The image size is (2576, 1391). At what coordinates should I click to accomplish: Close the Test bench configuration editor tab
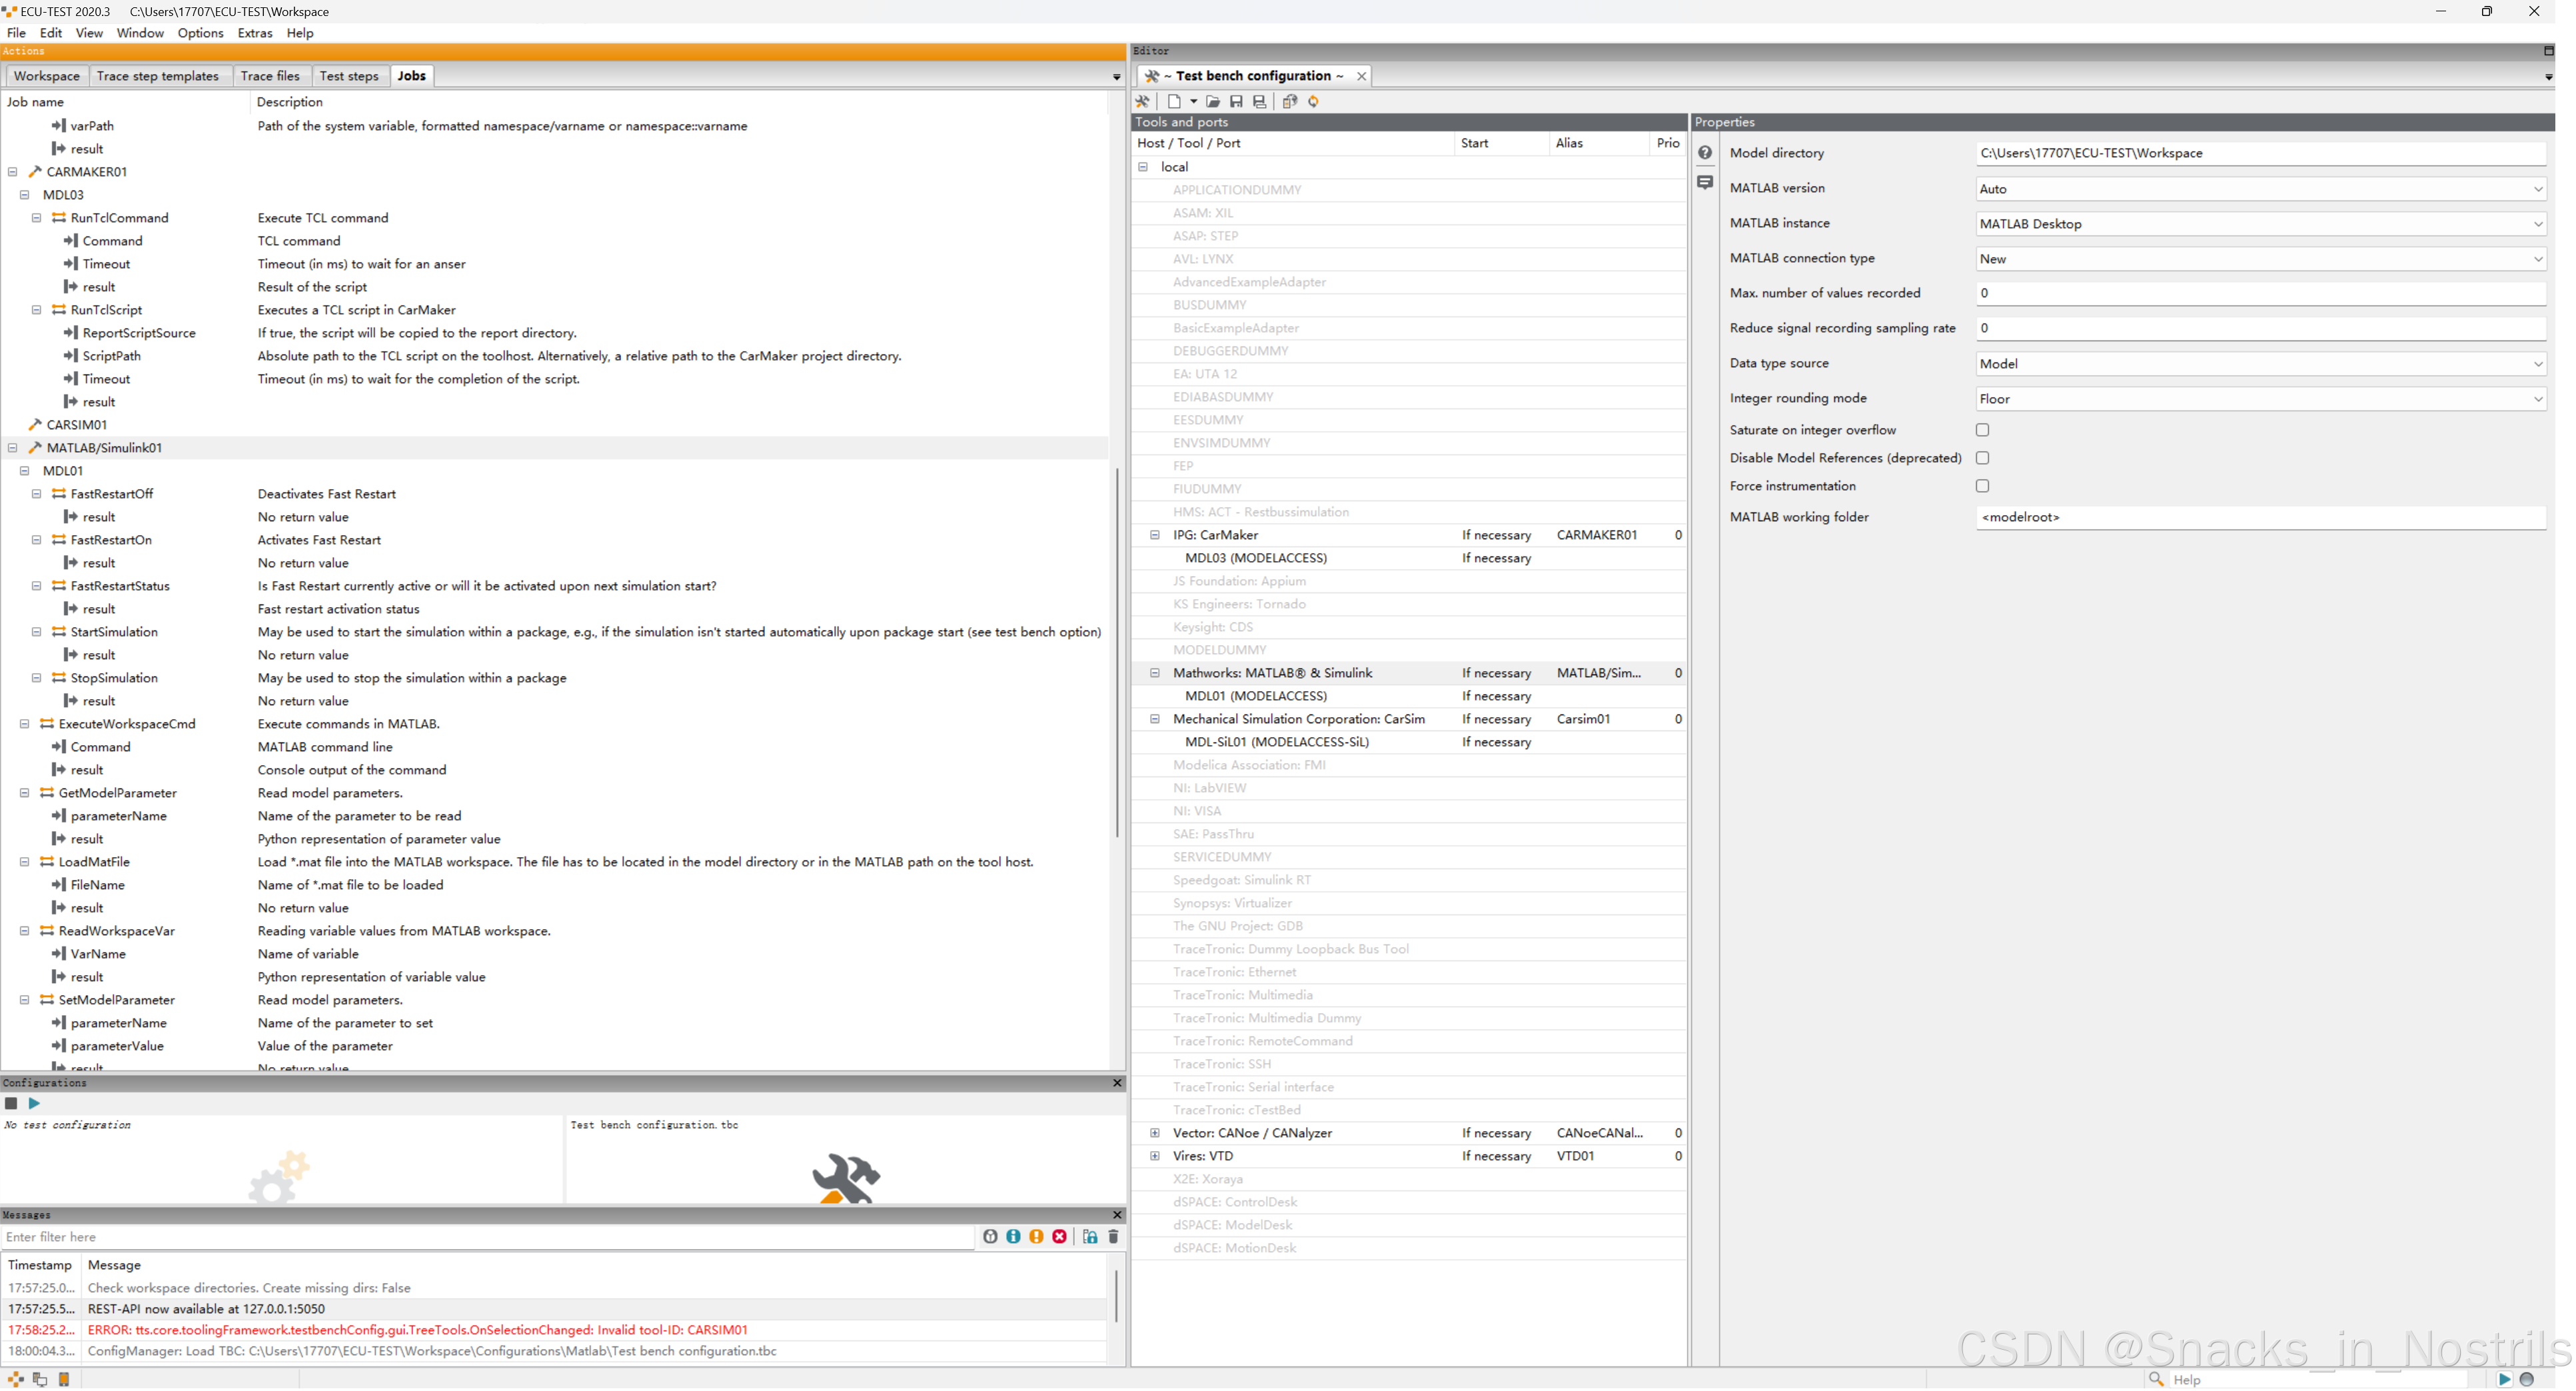click(x=1361, y=76)
